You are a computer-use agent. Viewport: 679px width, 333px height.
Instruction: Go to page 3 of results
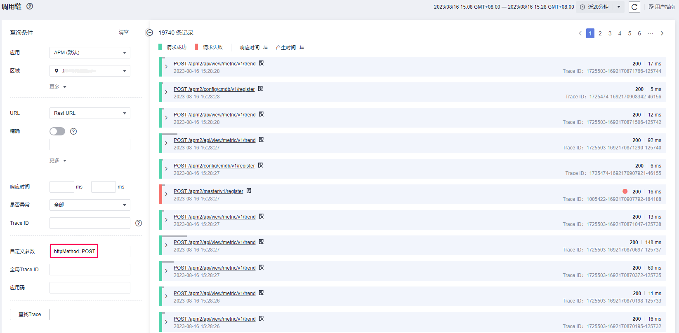click(x=610, y=33)
